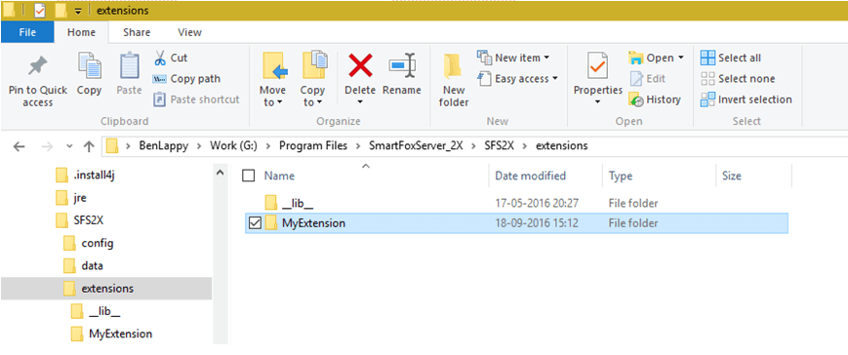Switch to the View tab
Viewport: 848px width, 355px height.
pyautogui.click(x=189, y=32)
